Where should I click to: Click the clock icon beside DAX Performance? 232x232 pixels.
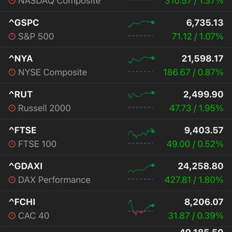click(12, 180)
